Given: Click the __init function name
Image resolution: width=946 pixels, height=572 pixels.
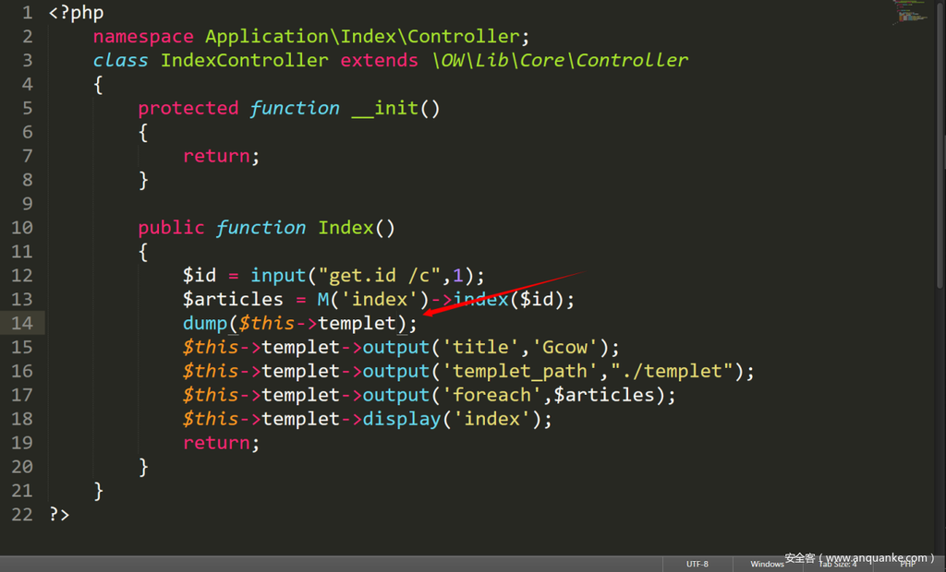Looking at the screenshot, I should [x=384, y=108].
